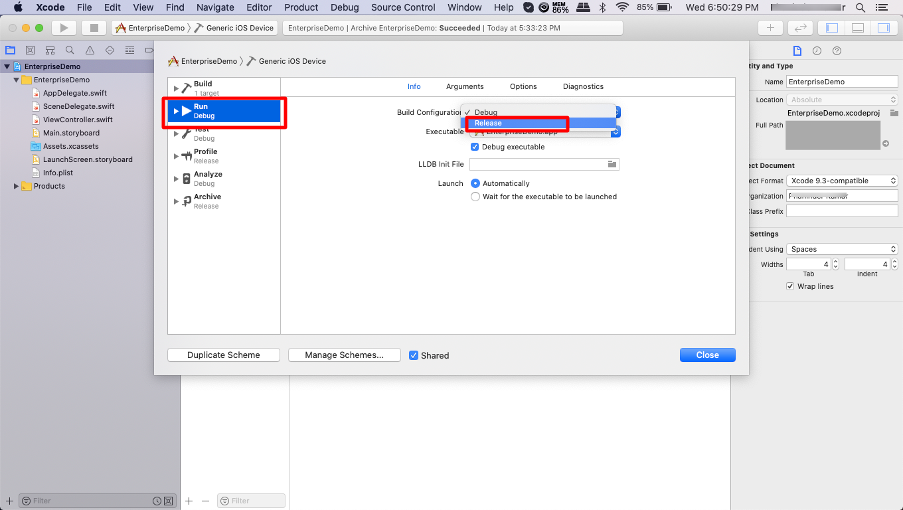Image resolution: width=903 pixels, height=510 pixels.
Task: Click the code review arrows button
Action: (801, 28)
